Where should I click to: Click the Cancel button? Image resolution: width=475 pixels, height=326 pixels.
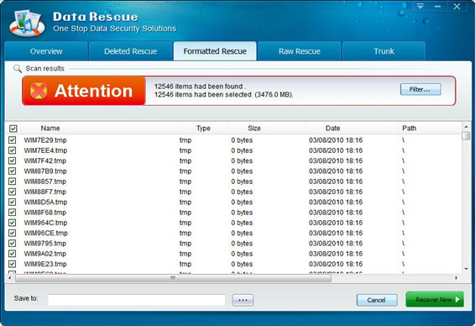coord(377,300)
